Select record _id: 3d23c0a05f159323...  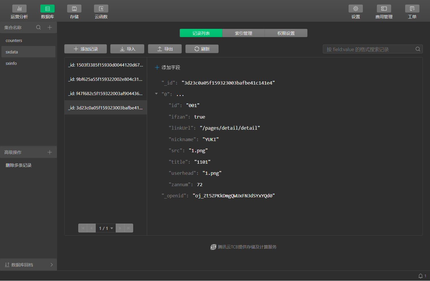(x=106, y=108)
